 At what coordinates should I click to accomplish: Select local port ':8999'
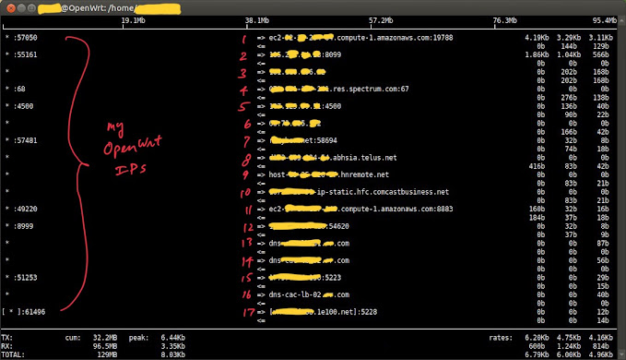(x=23, y=226)
